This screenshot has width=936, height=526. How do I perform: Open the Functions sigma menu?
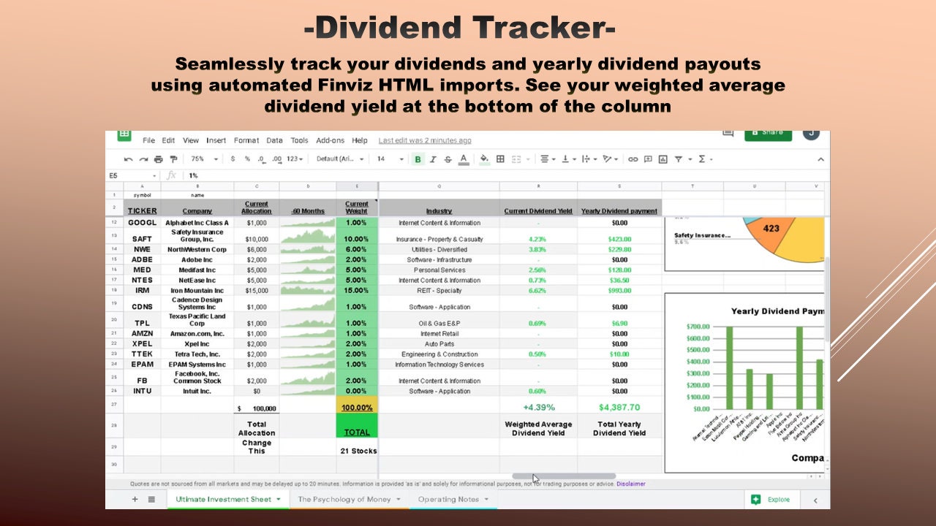[x=705, y=159]
